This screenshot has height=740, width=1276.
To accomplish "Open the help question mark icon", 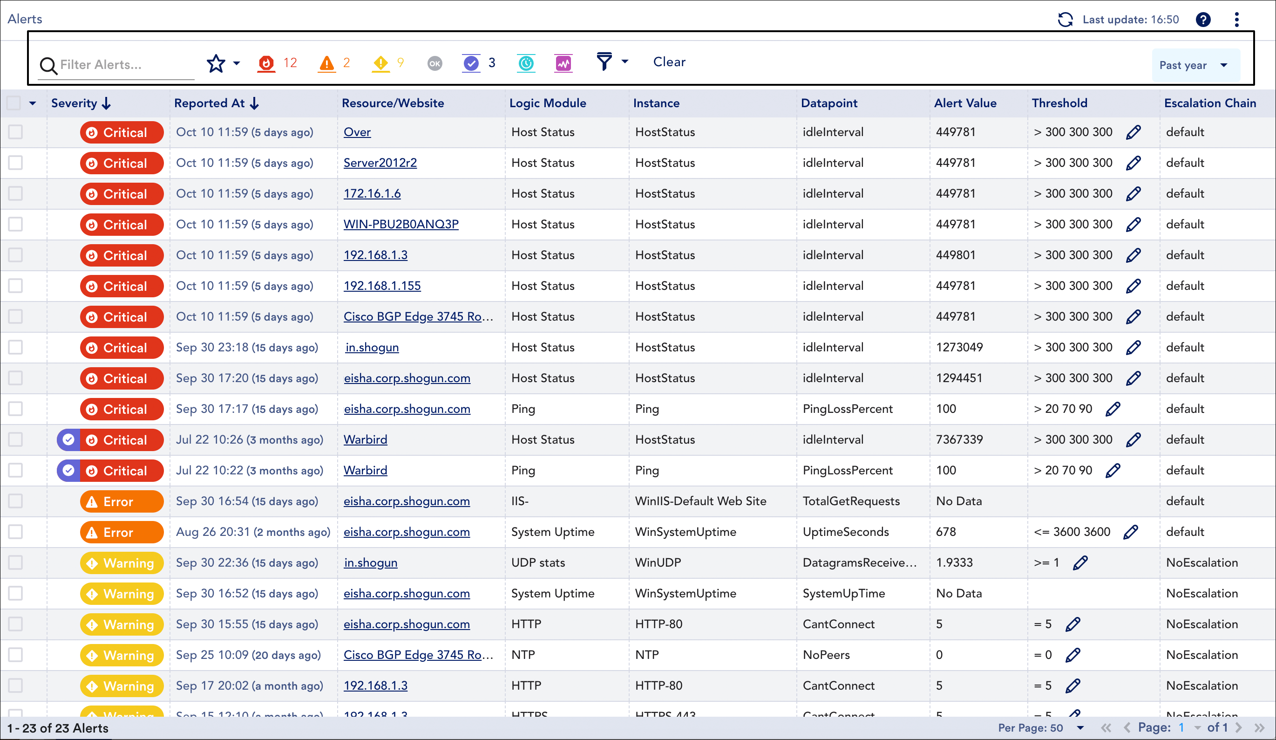I will pos(1203,19).
